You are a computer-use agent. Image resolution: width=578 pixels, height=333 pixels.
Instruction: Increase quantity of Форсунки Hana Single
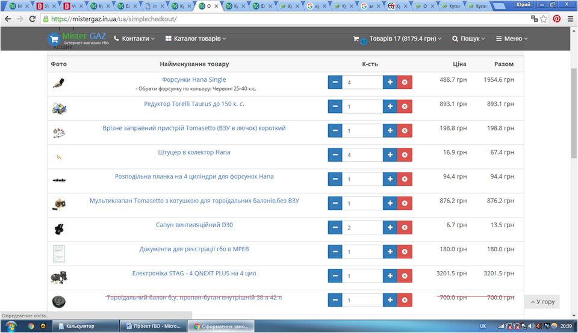click(x=390, y=82)
